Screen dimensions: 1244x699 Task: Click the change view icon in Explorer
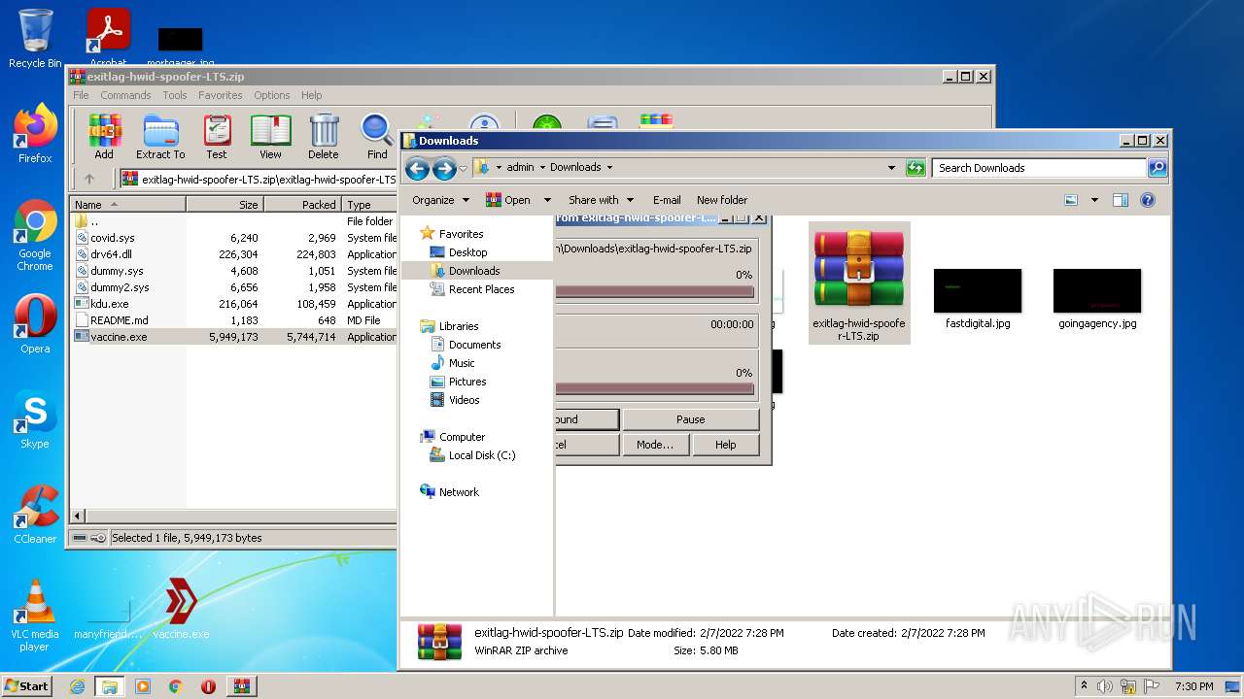(x=1071, y=200)
